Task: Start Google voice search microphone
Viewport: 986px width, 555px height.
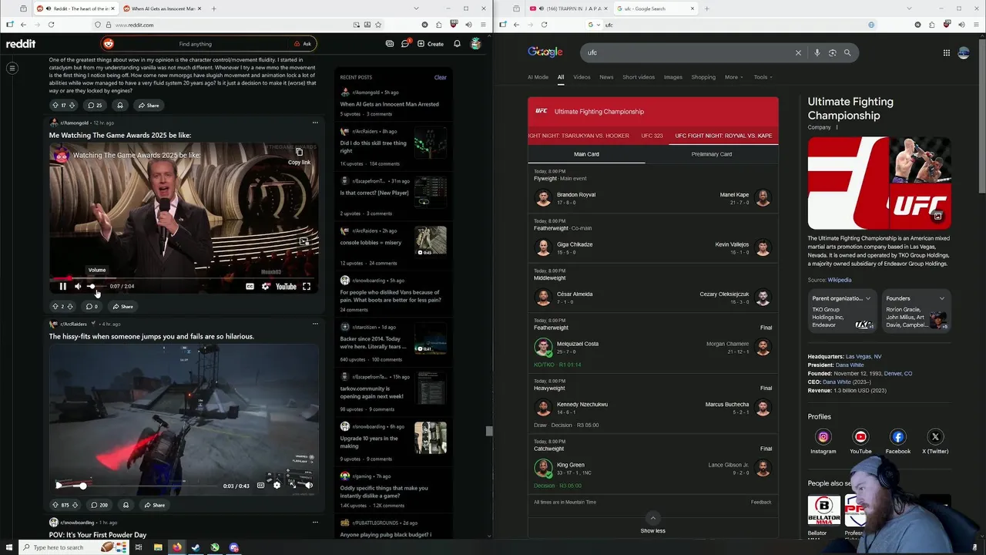Action: [x=817, y=52]
